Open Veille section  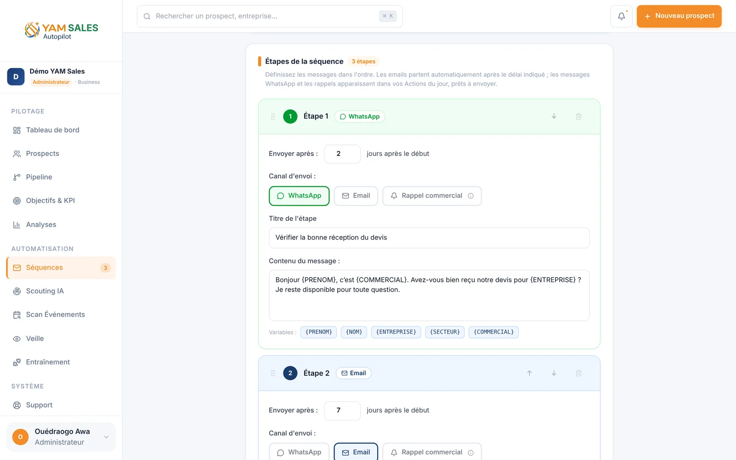click(x=61, y=339)
